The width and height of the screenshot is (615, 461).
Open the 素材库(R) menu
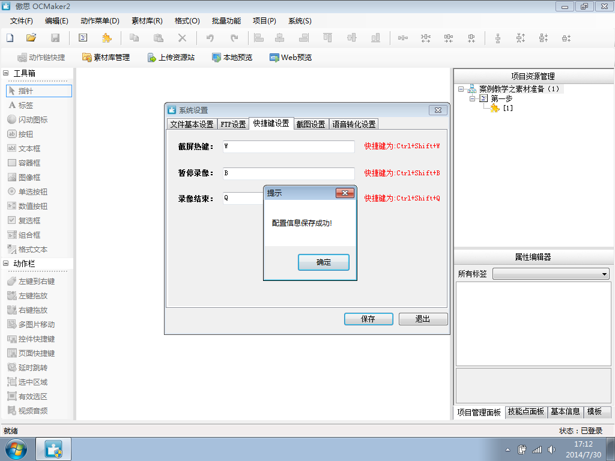147,21
